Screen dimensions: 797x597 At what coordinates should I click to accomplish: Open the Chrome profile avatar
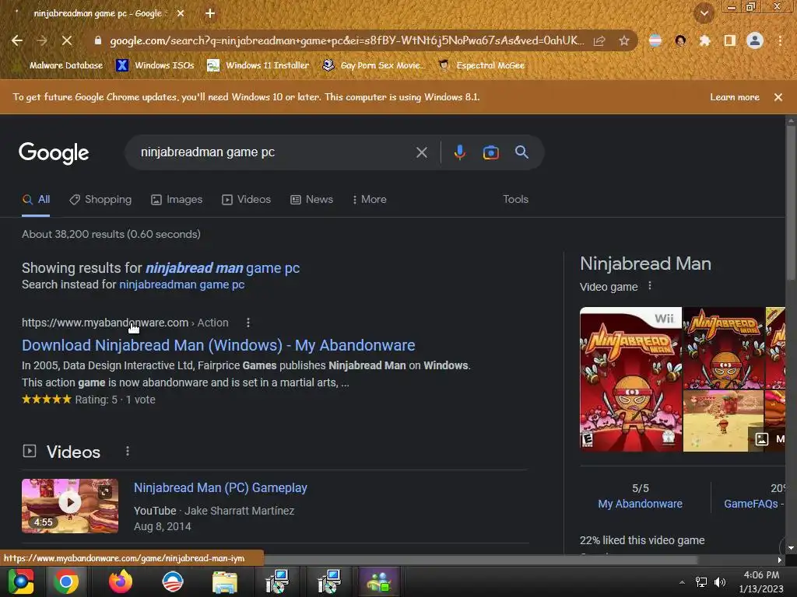[755, 40]
